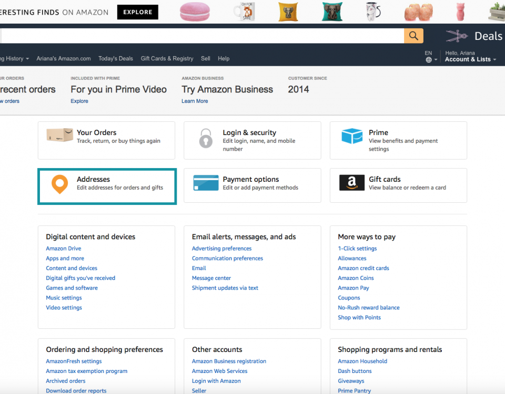Image resolution: width=505 pixels, height=394 pixels.
Task: Open the yellow elephant pillow product
Action: coord(288,12)
